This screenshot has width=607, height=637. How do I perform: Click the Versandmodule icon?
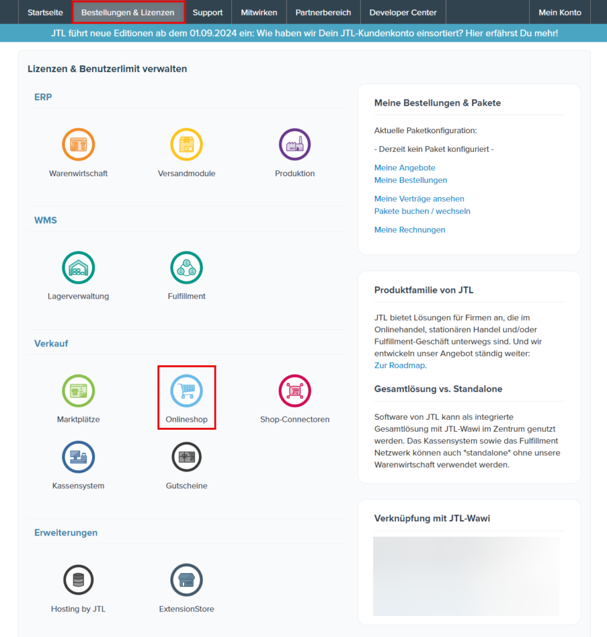coord(187,144)
